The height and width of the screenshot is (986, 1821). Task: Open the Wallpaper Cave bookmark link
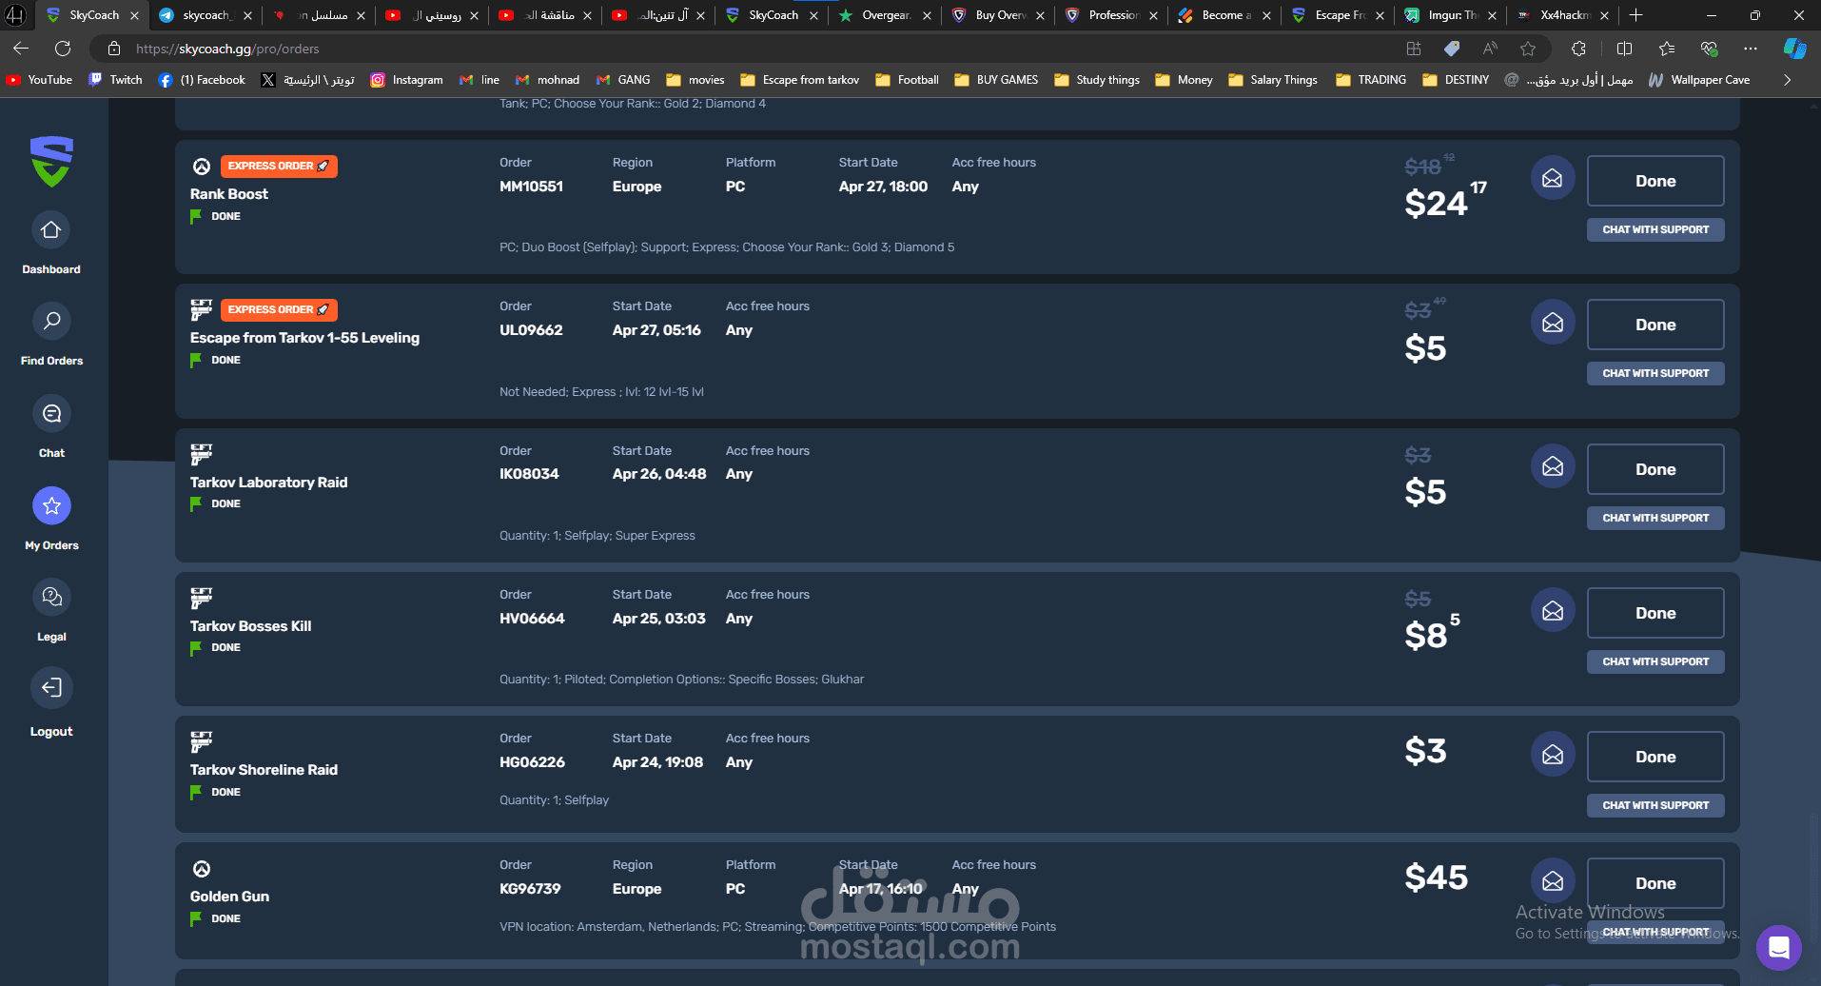tap(1699, 80)
